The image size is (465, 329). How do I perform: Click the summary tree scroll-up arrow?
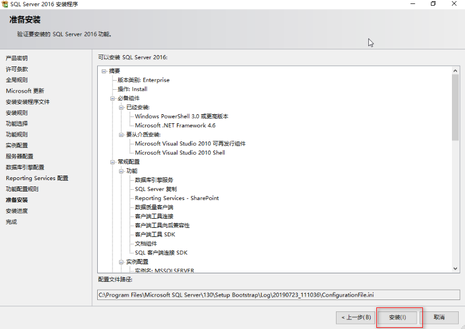tap(455, 70)
